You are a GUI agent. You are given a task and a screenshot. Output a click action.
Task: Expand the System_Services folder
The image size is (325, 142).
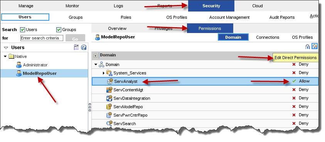click(x=104, y=73)
